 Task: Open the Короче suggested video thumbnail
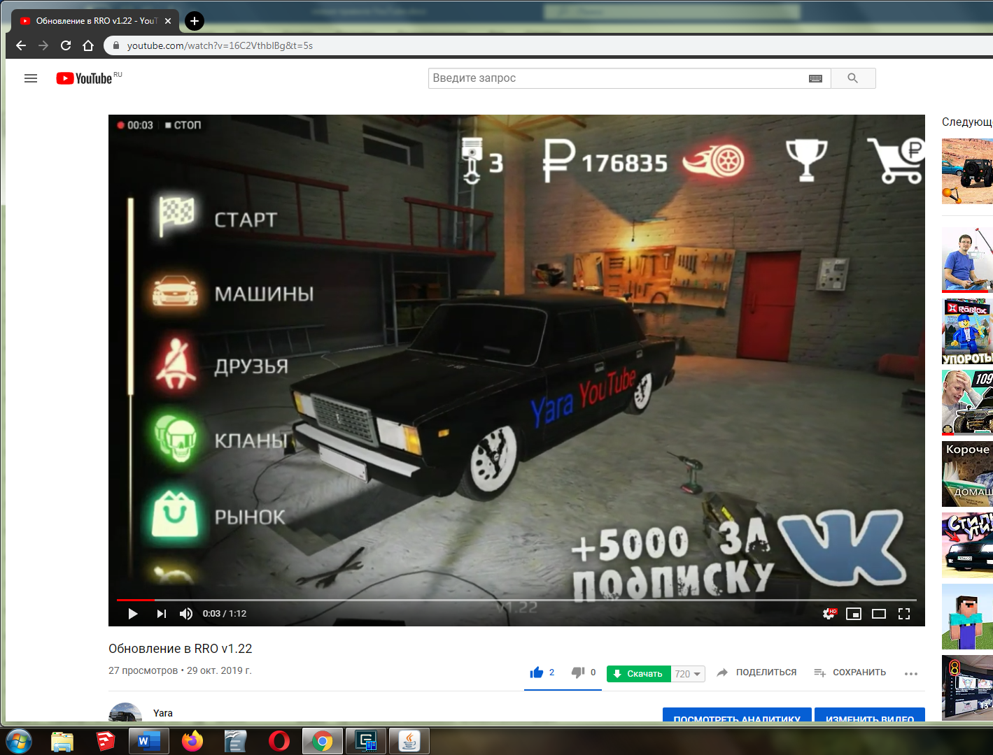(x=967, y=475)
